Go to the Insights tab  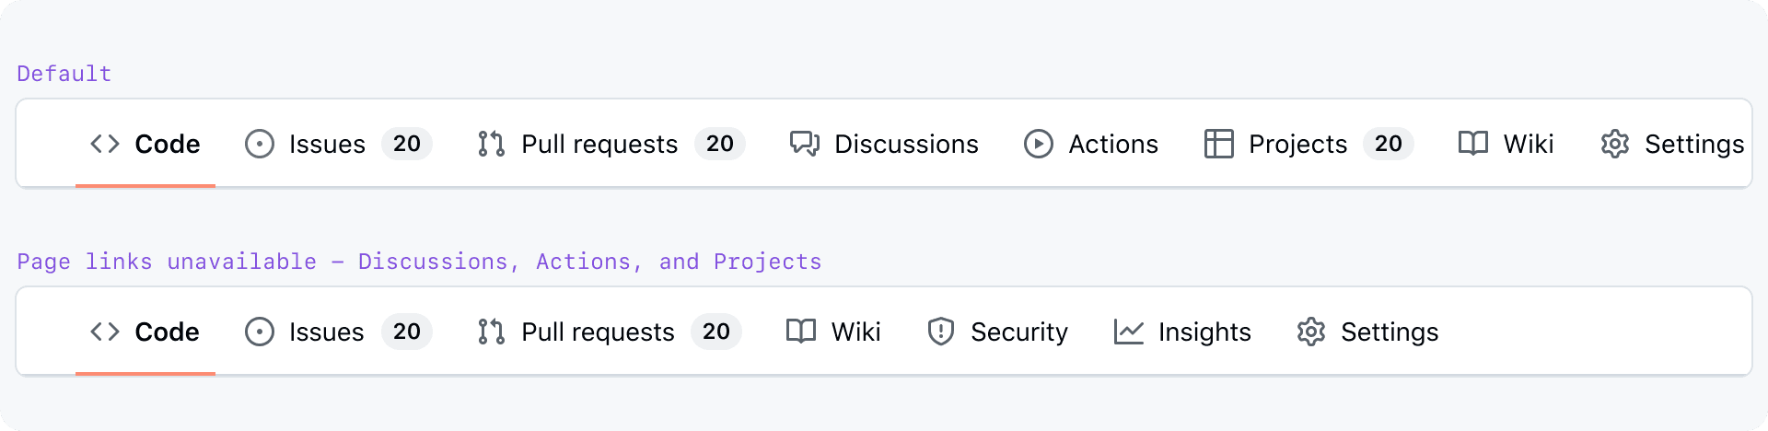coord(1204,332)
